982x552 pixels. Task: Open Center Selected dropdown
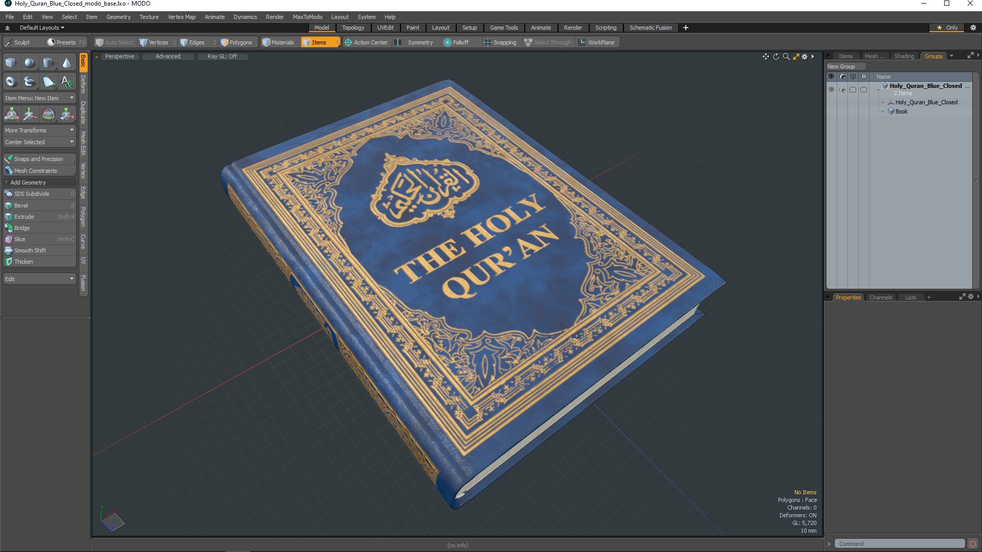tap(39, 142)
